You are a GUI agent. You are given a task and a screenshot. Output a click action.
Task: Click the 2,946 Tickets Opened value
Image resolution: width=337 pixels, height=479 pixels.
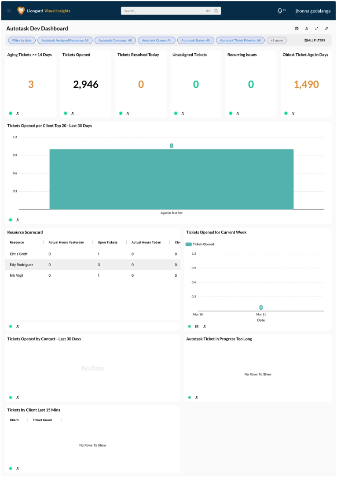click(x=86, y=84)
